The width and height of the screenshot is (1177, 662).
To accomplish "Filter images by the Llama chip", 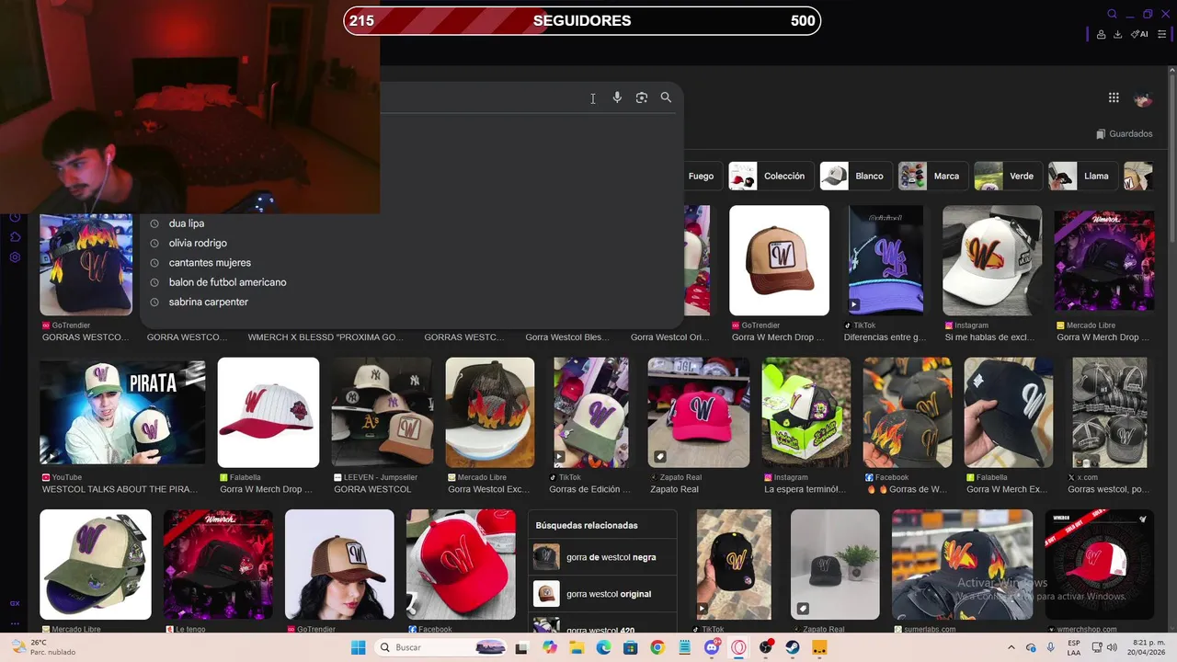I will pyautogui.click(x=1081, y=176).
